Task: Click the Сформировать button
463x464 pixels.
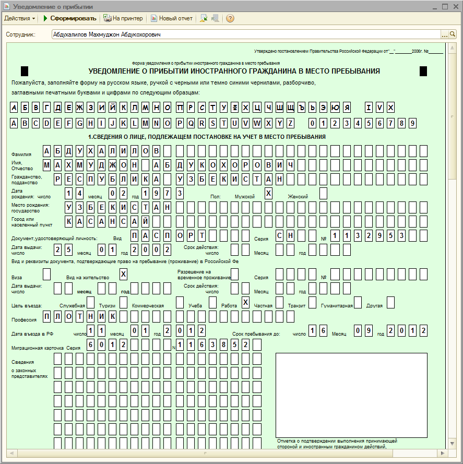Action: pos(70,18)
